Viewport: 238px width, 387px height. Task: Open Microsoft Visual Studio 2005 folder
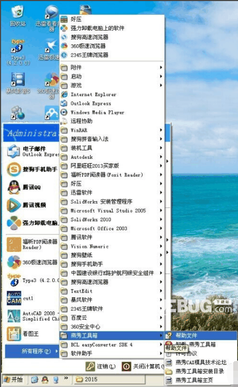pyautogui.click(x=112, y=211)
